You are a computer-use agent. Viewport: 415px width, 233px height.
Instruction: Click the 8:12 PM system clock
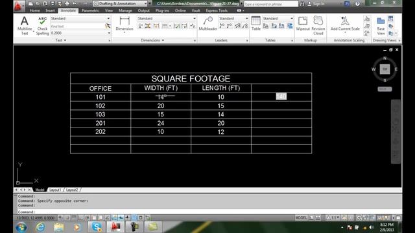point(387,225)
